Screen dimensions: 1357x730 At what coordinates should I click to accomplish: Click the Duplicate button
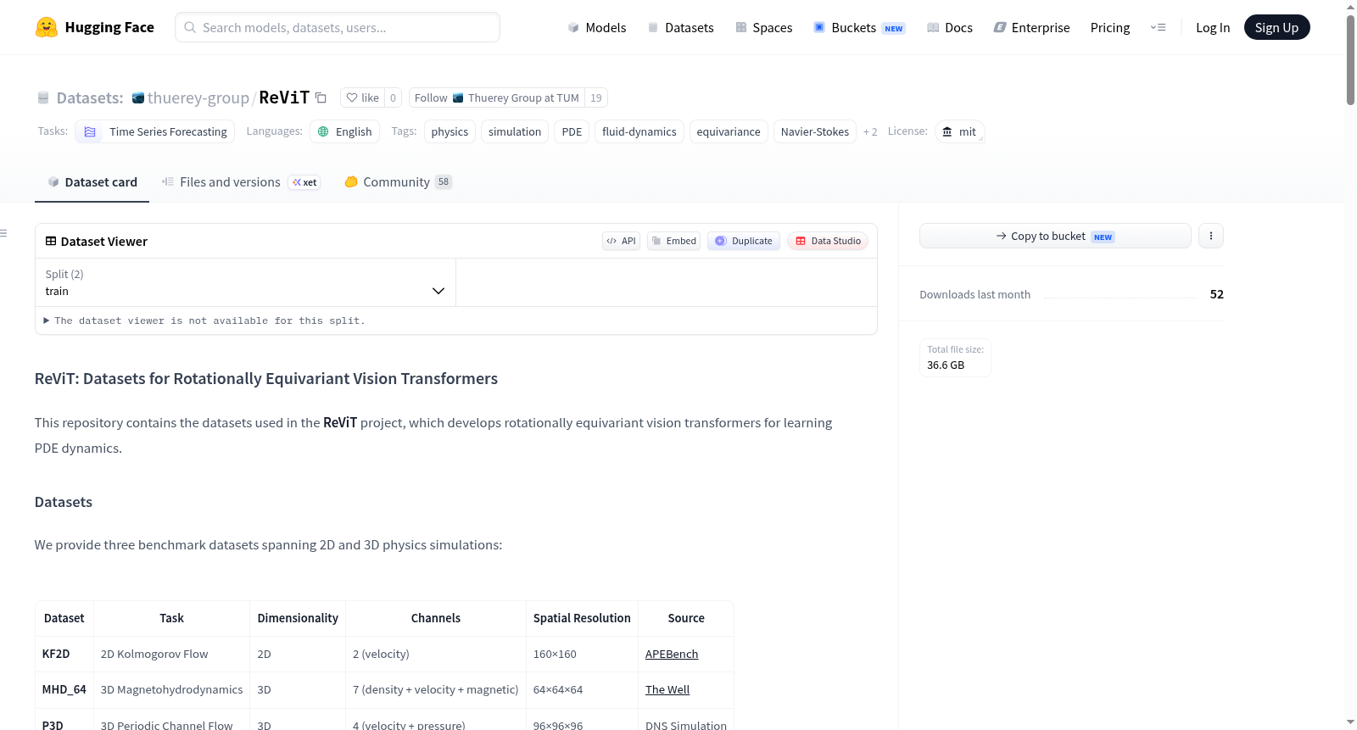tap(744, 241)
